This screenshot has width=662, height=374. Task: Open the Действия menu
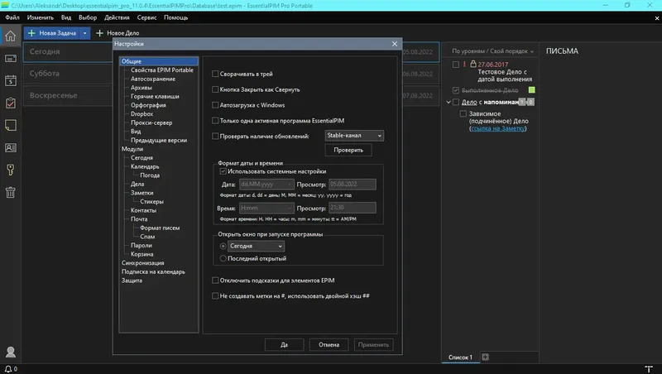tap(117, 17)
